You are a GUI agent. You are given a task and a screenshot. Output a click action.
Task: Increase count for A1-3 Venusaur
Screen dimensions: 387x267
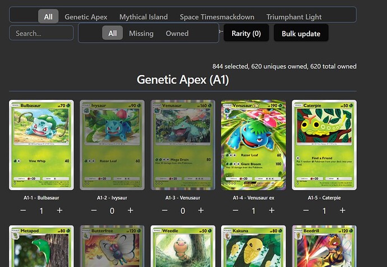coord(201,210)
